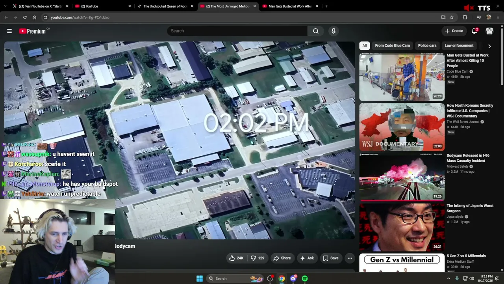Go back in browser history
This screenshot has height=284, width=504.
pyautogui.click(x=6, y=17)
